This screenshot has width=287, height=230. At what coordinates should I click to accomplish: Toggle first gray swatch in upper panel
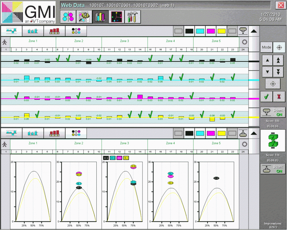coord(179,31)
